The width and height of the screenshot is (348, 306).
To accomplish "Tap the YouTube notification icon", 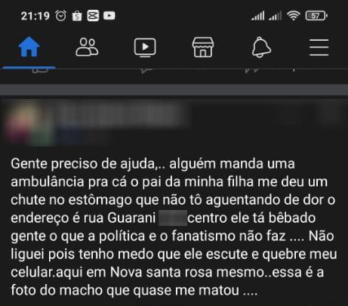I will (109, 16).
